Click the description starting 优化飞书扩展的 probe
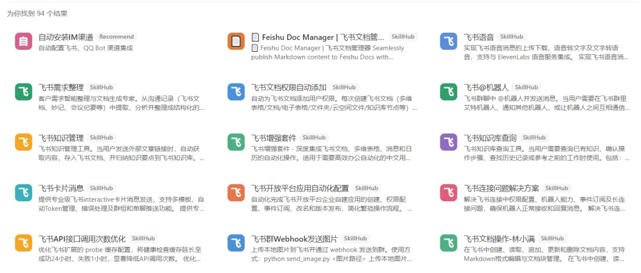 119,255
